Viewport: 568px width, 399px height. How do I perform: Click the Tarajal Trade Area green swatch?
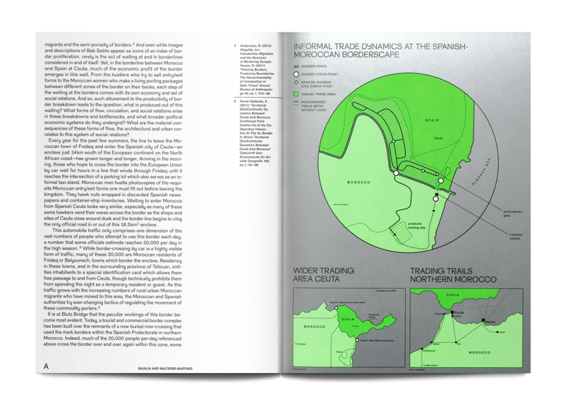pyautogui.click(x=296, y=94)
